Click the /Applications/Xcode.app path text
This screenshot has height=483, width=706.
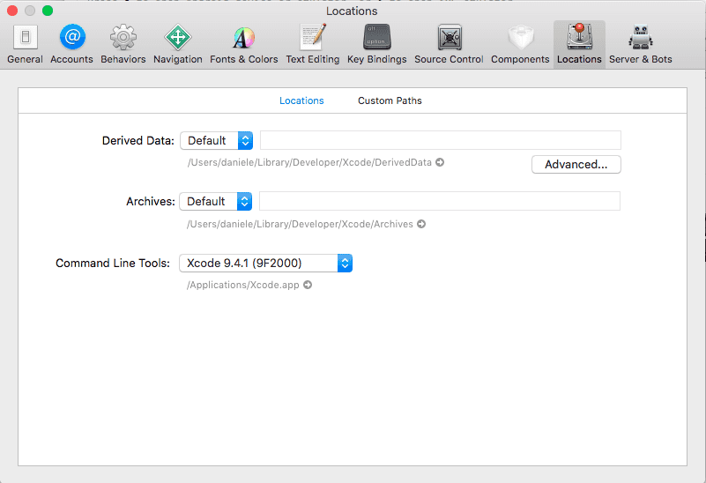pyautogui.click(x=242, y=285)
